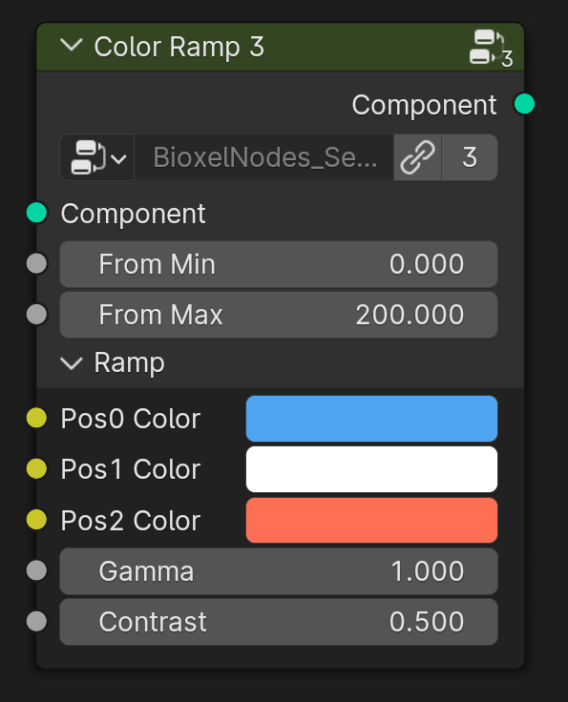The image size is (568, 702).
Task: Open the orange Pos2 Color swatch
Action: tap(371, 520)
